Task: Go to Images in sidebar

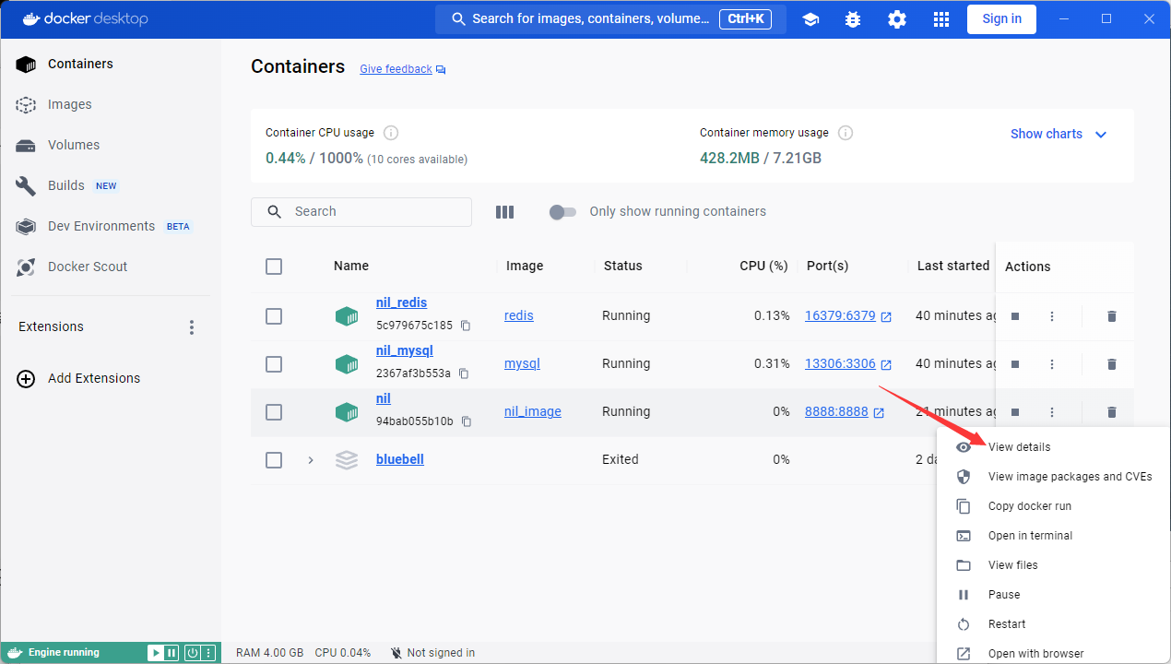Action: [70, 105]
